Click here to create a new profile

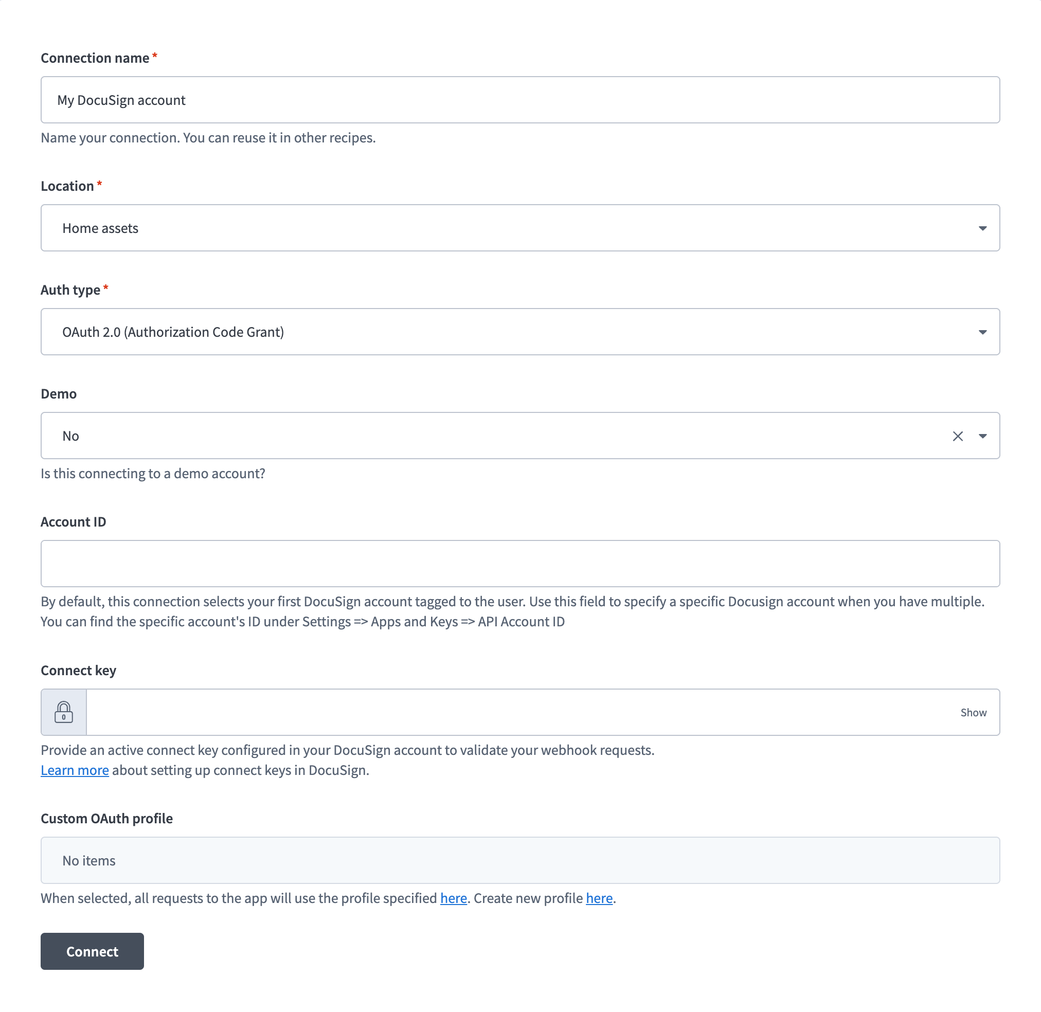pos(599,898)
